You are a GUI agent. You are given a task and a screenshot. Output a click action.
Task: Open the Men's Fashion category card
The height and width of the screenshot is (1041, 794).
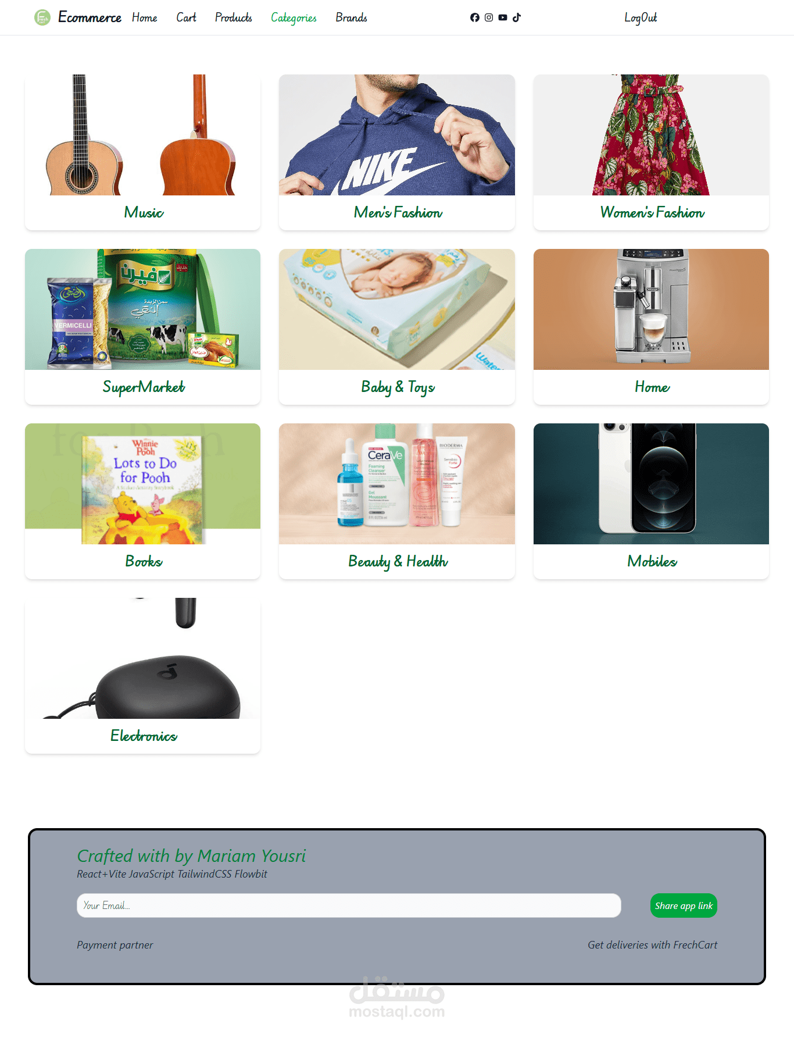pyautogui.click(x=397, y=152)
